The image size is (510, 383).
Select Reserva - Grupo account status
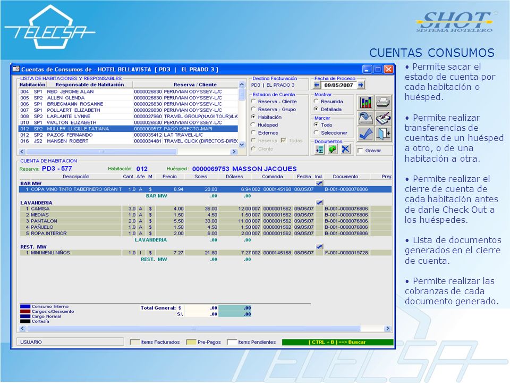click(x=253, y=109)
